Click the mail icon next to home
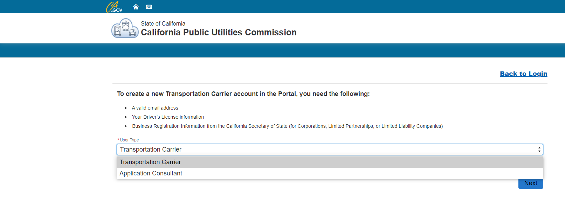The image size is (565, 202). (149, 6)
